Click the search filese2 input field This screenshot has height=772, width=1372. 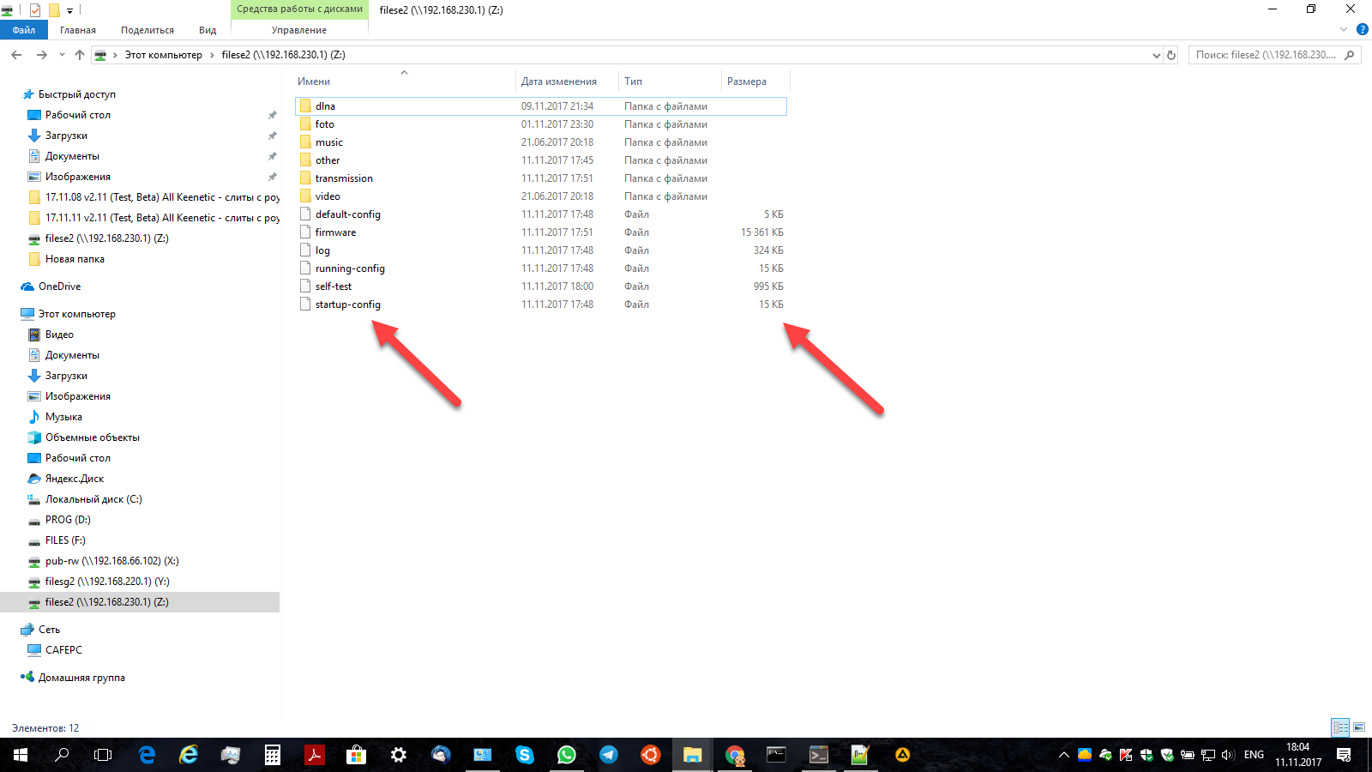pos(1267,55)
